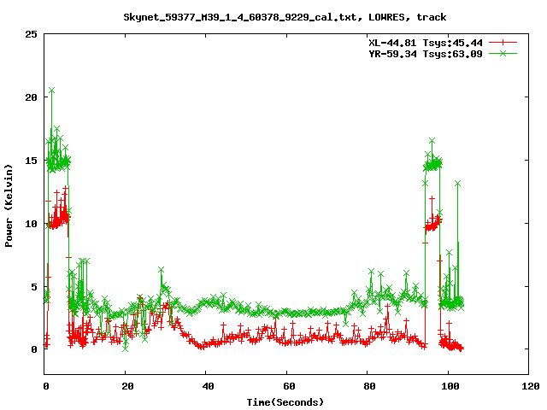The height and width of the screenshot is (410, 547).
Task: Click x-axis tick label 80
Action: click(x=369, y=386)
